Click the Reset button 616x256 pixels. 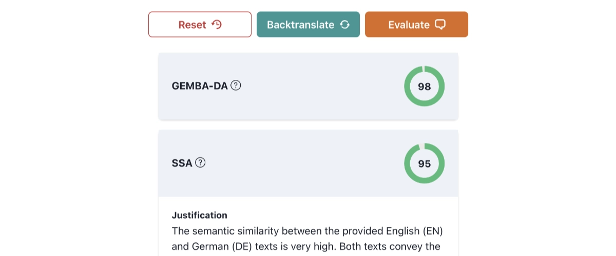(x=200, y=25)
